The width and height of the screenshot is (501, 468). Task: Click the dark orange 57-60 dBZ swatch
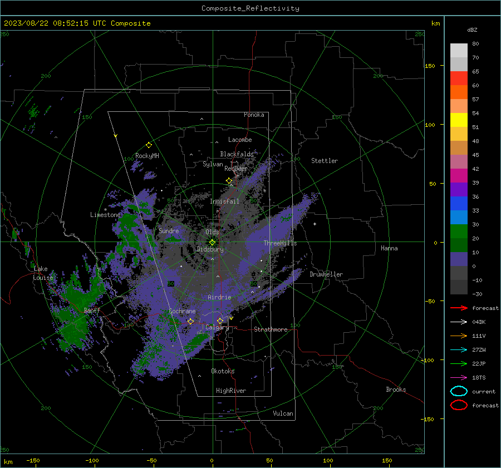coord(459,92)
